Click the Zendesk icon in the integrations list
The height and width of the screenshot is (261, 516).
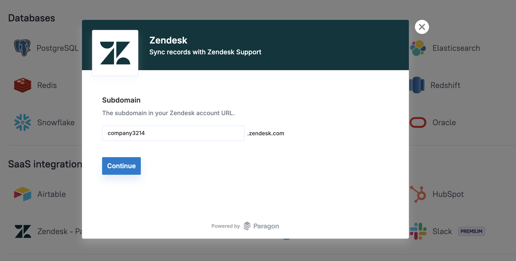point(23,231)
